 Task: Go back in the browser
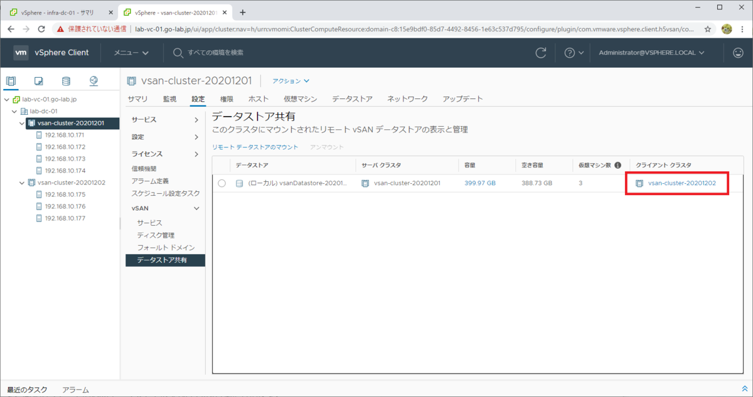click(11, 29)
